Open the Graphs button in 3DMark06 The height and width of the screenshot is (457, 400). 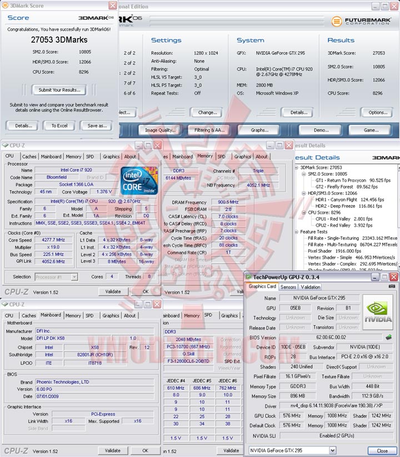259,130
